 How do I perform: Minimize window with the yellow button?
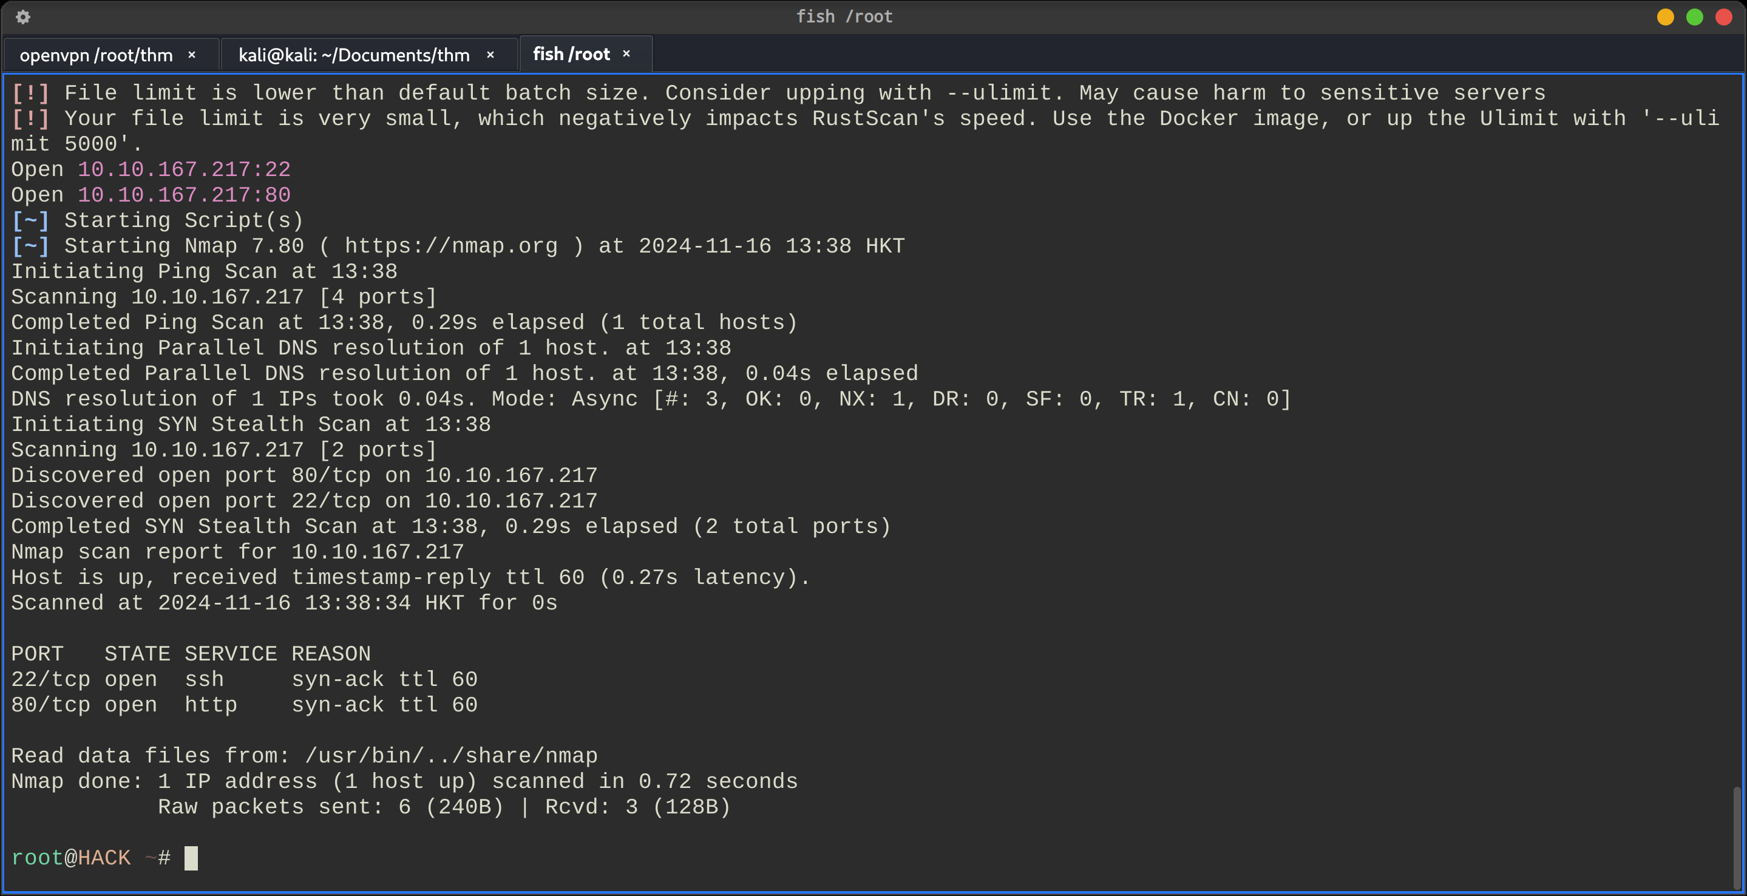(x=1666, y=17)
